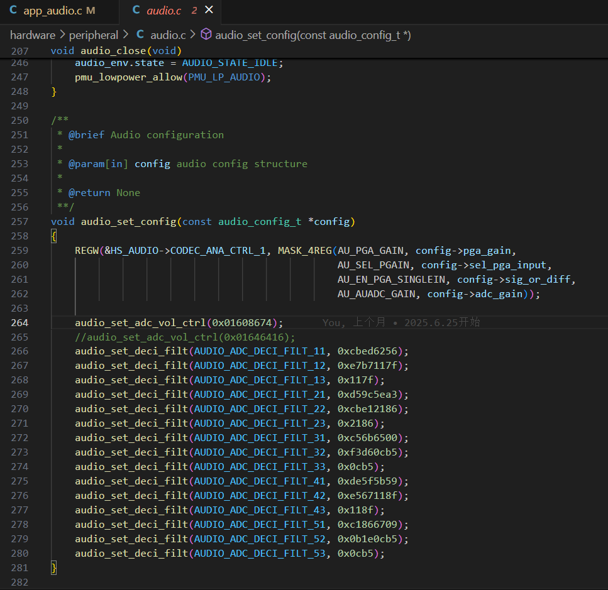608x590 pixels.
Task: Click hex value 0xd59c5ea3
Action: pyautogui.click(x=368, y=395)
